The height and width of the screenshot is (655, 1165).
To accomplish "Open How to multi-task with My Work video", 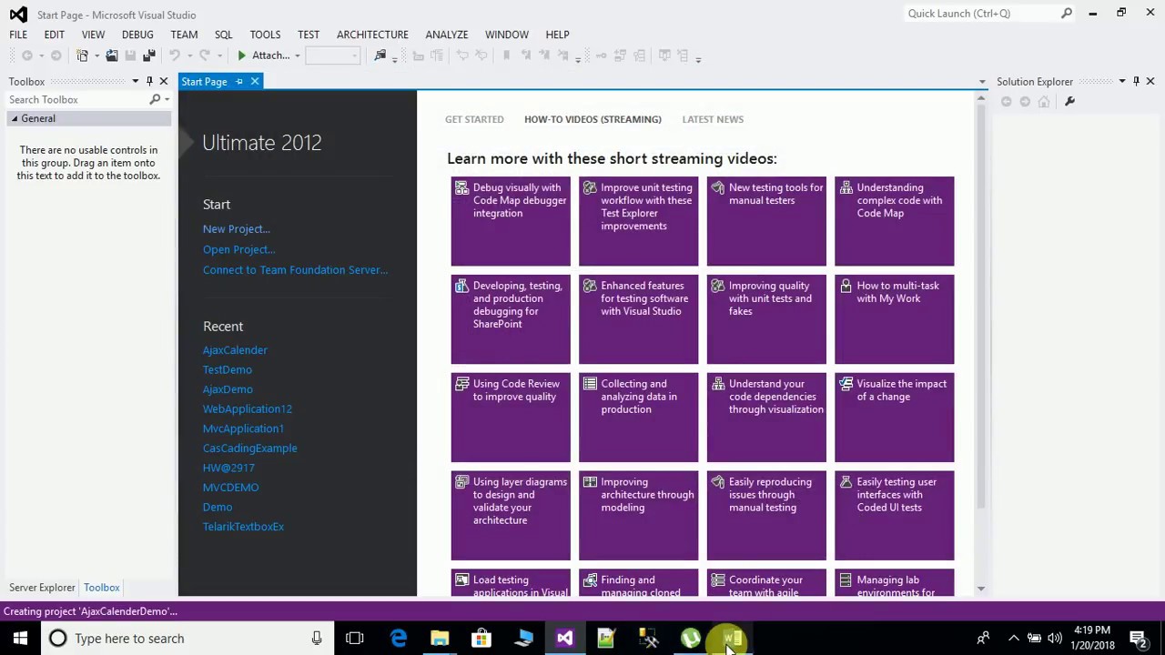I will click(895, 319).
